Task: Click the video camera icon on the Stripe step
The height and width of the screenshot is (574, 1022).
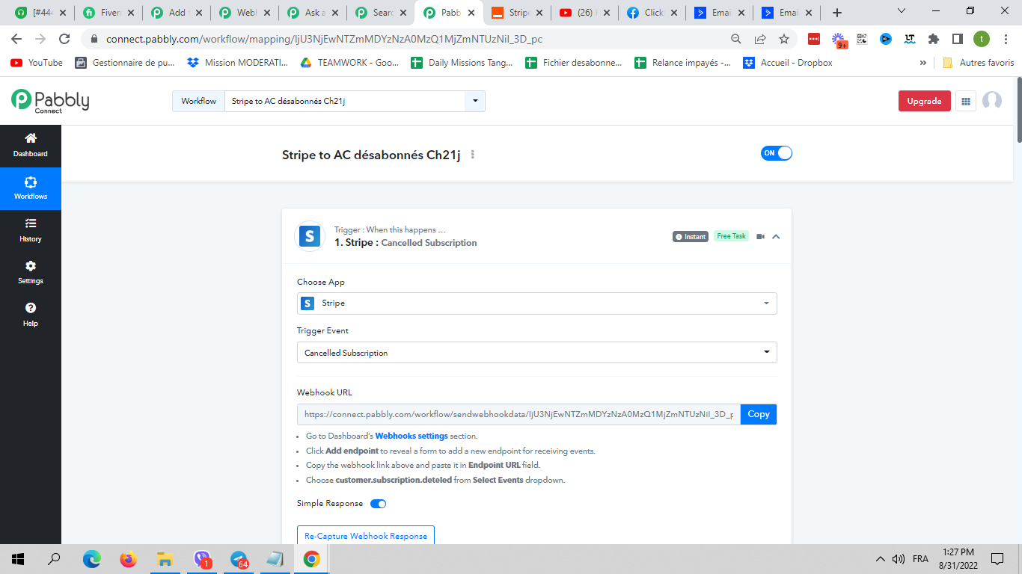Action: click(x=761, y=237)
